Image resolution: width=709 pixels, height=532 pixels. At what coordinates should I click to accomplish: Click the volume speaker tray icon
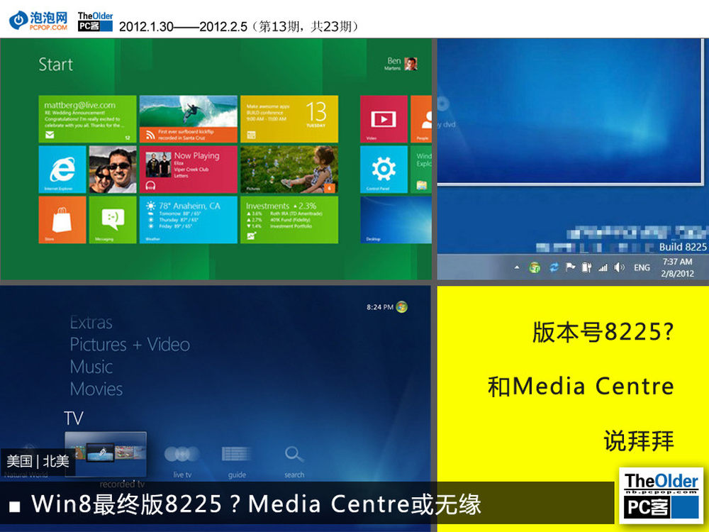(x=619, y=267)
